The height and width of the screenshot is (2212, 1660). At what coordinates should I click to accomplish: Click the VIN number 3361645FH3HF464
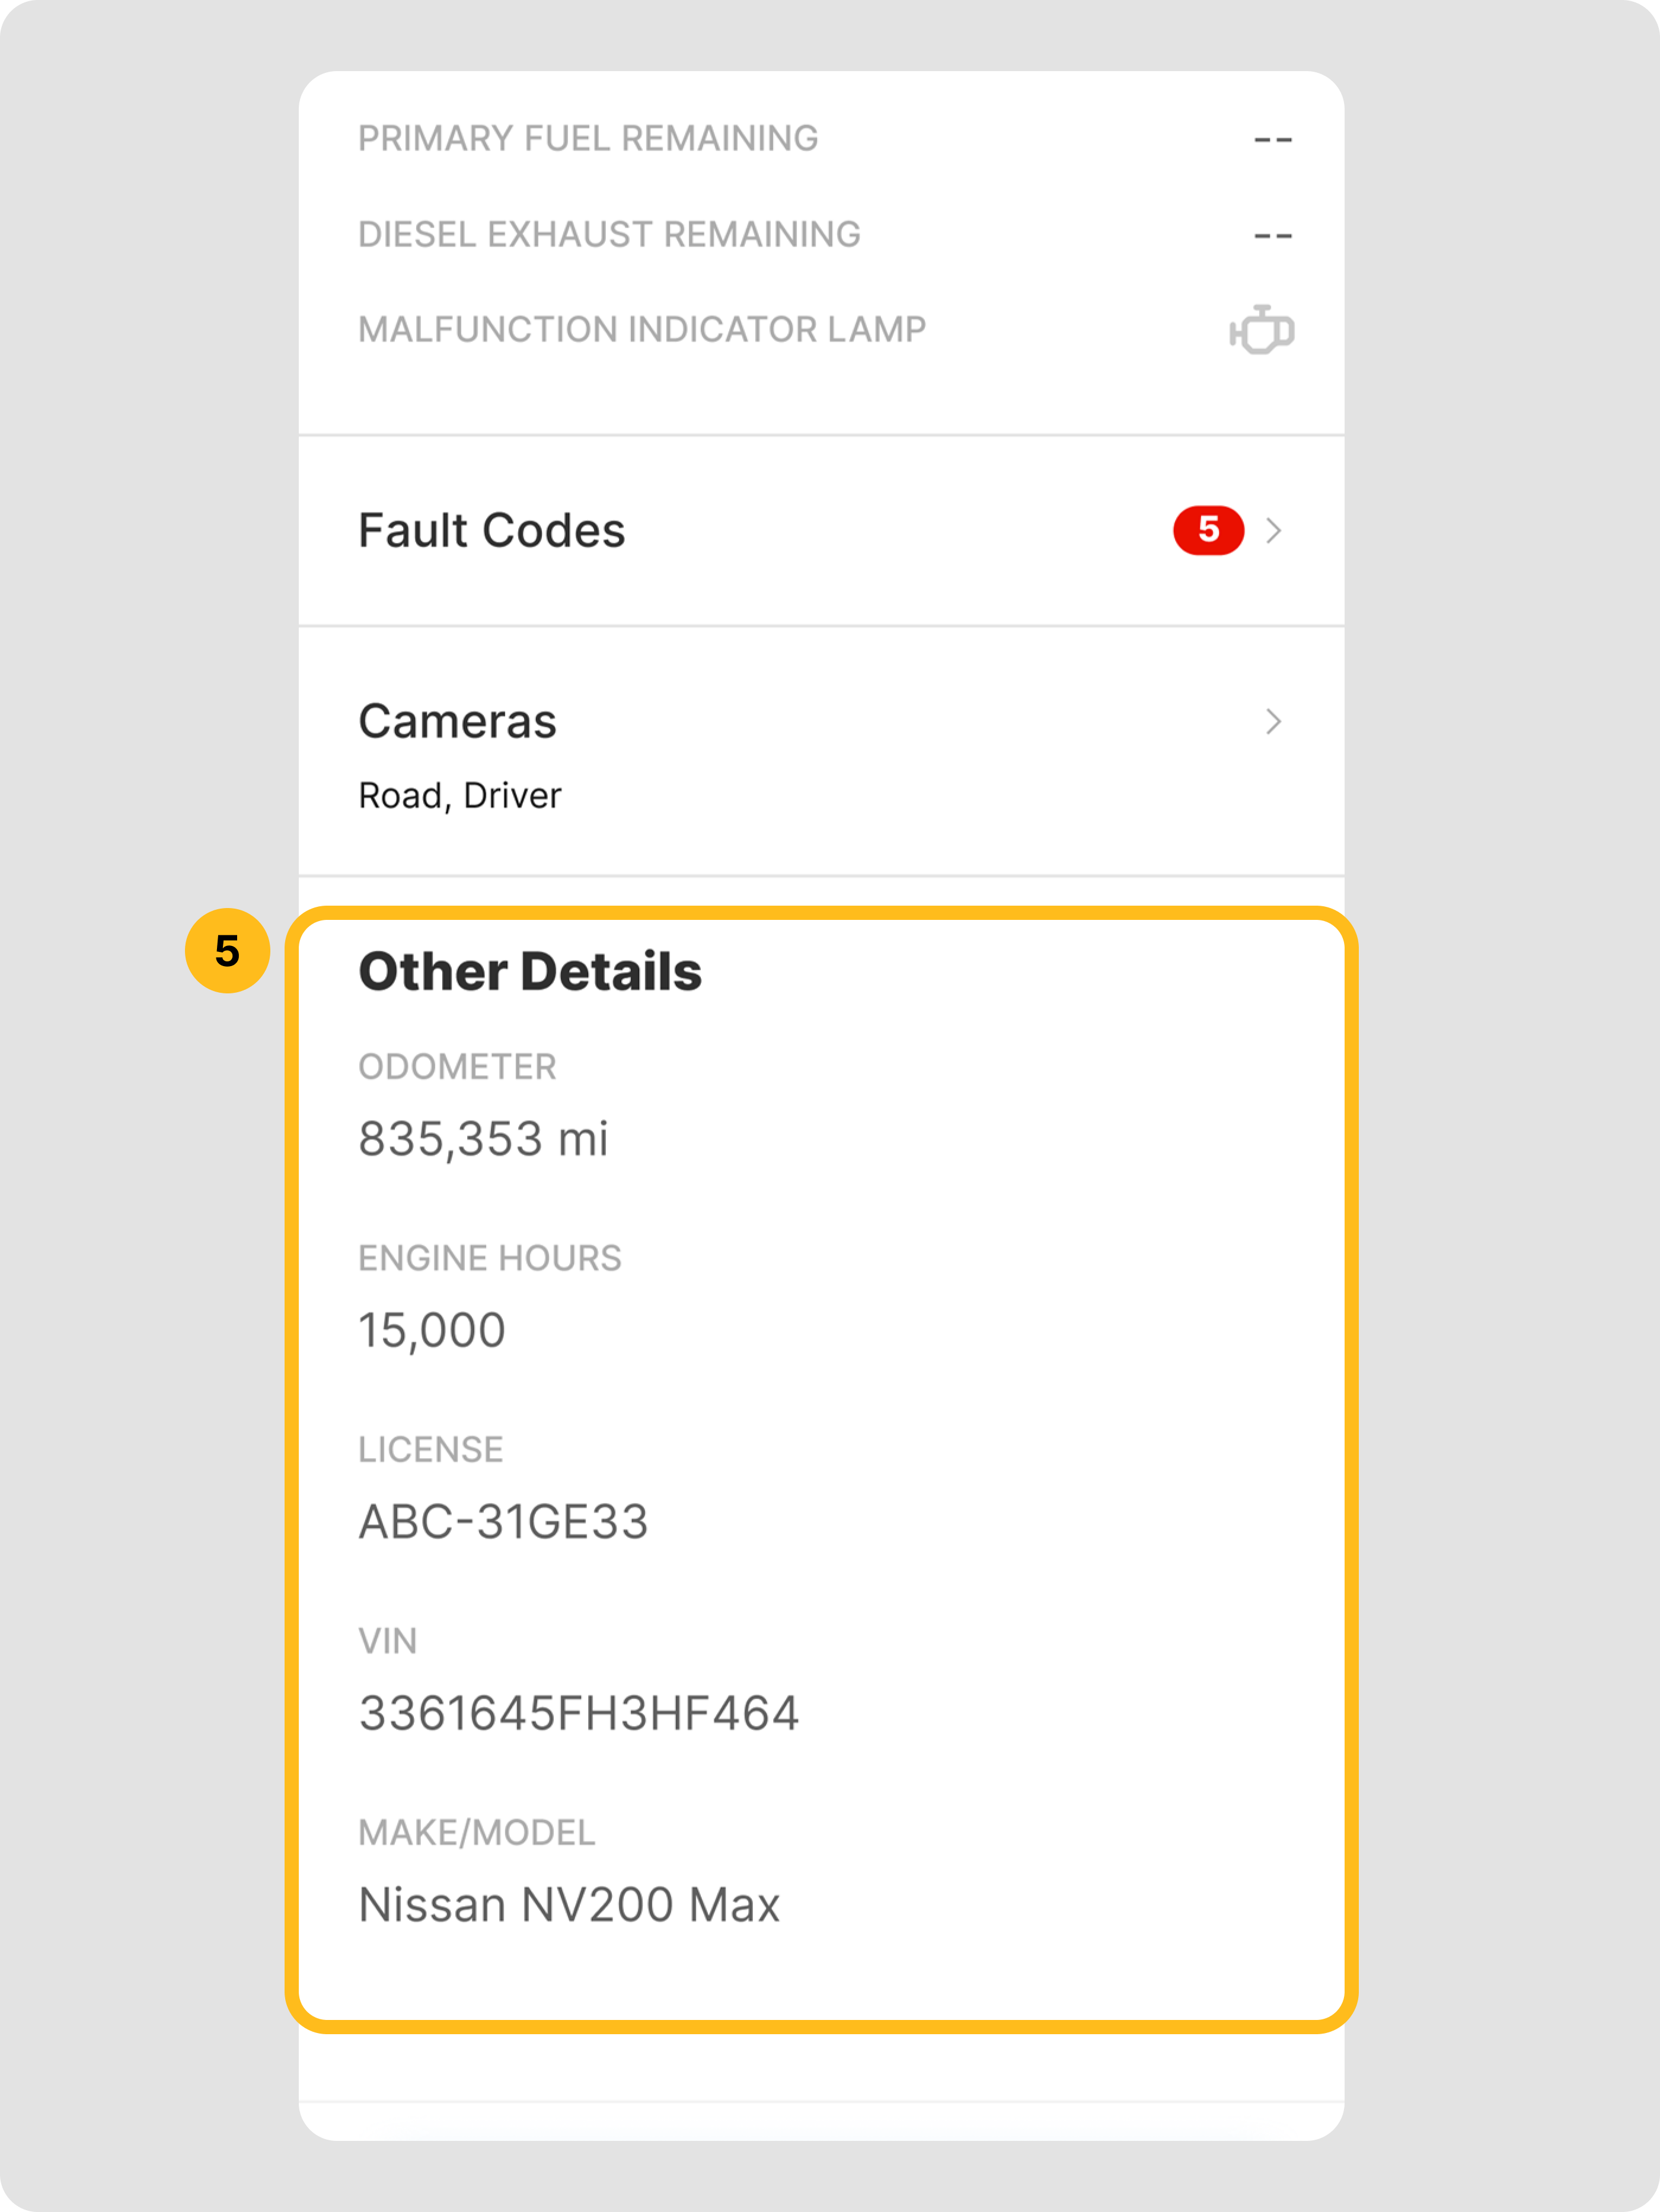(579, 1713)
